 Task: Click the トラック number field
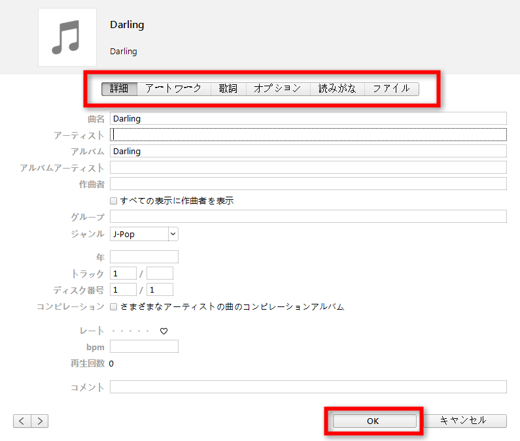pos(123,273)
